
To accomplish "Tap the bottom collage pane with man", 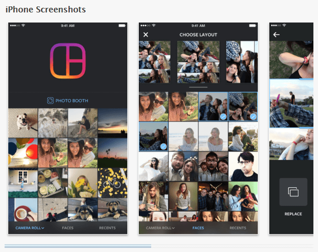I will (x=291, y=144).
